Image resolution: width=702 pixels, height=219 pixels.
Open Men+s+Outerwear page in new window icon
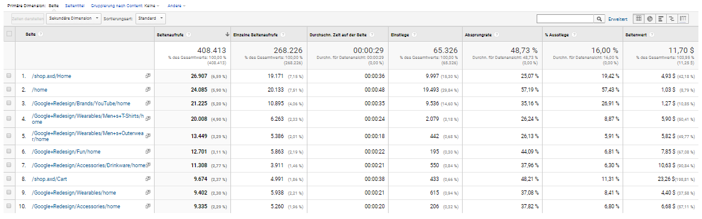click(x=148, y=136)
